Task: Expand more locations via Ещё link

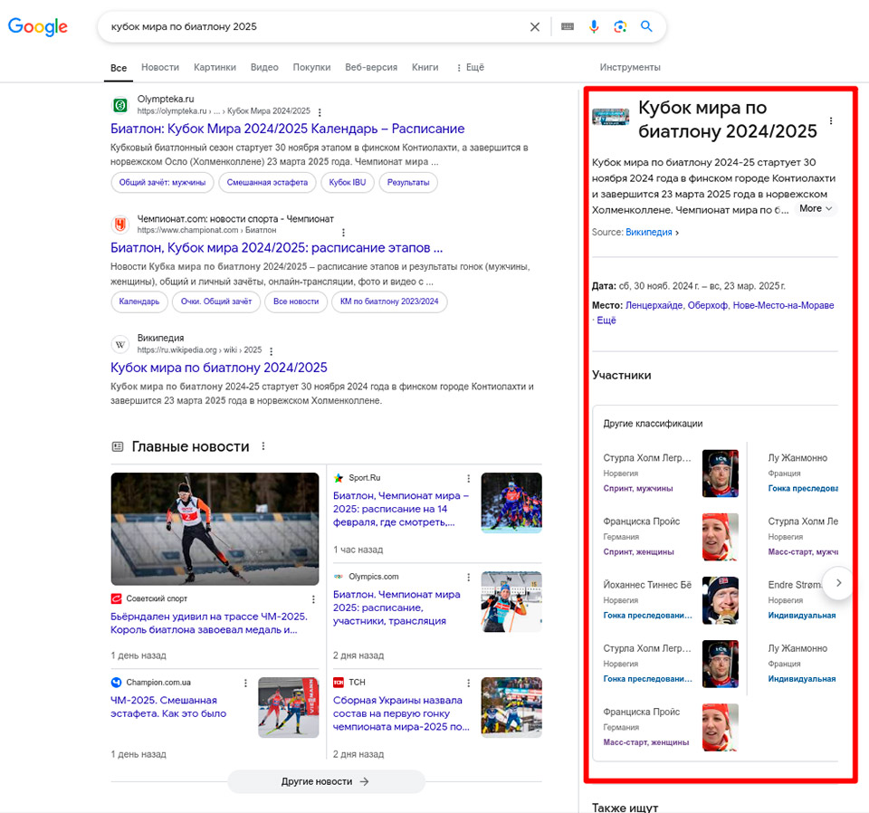Action: tap(606, 320)
